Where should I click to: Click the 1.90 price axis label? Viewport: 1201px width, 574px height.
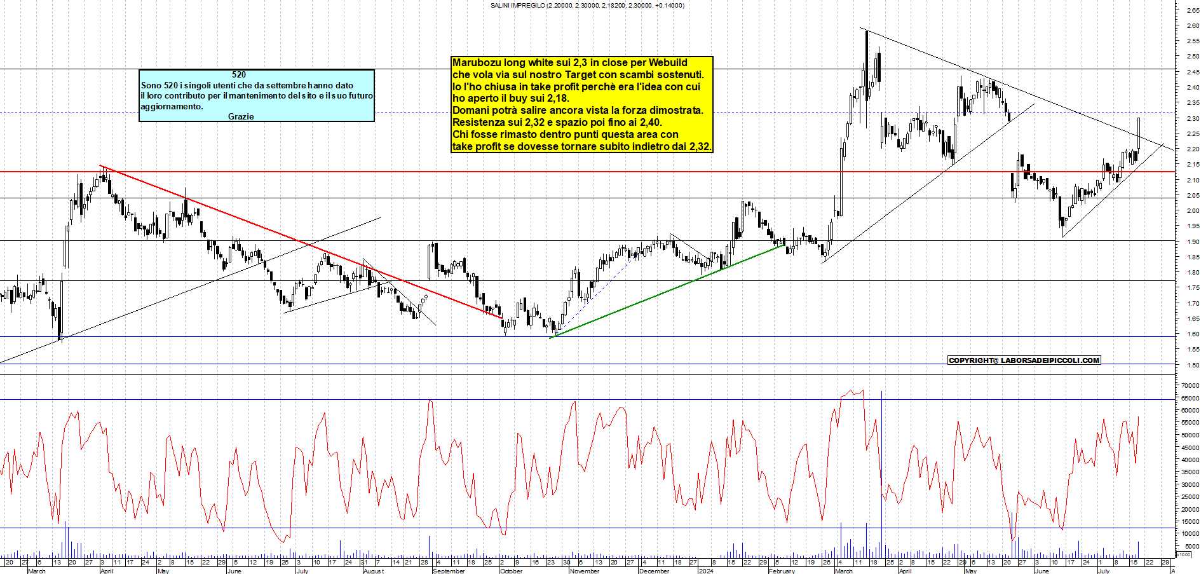pyautogui.click(x=1193, y=242)
